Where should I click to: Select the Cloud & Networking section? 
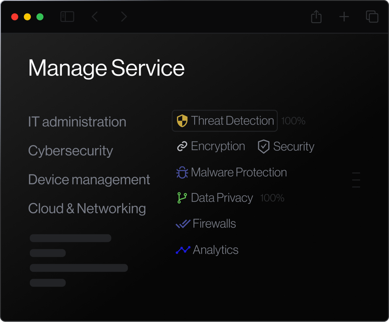tap(87, 208)
